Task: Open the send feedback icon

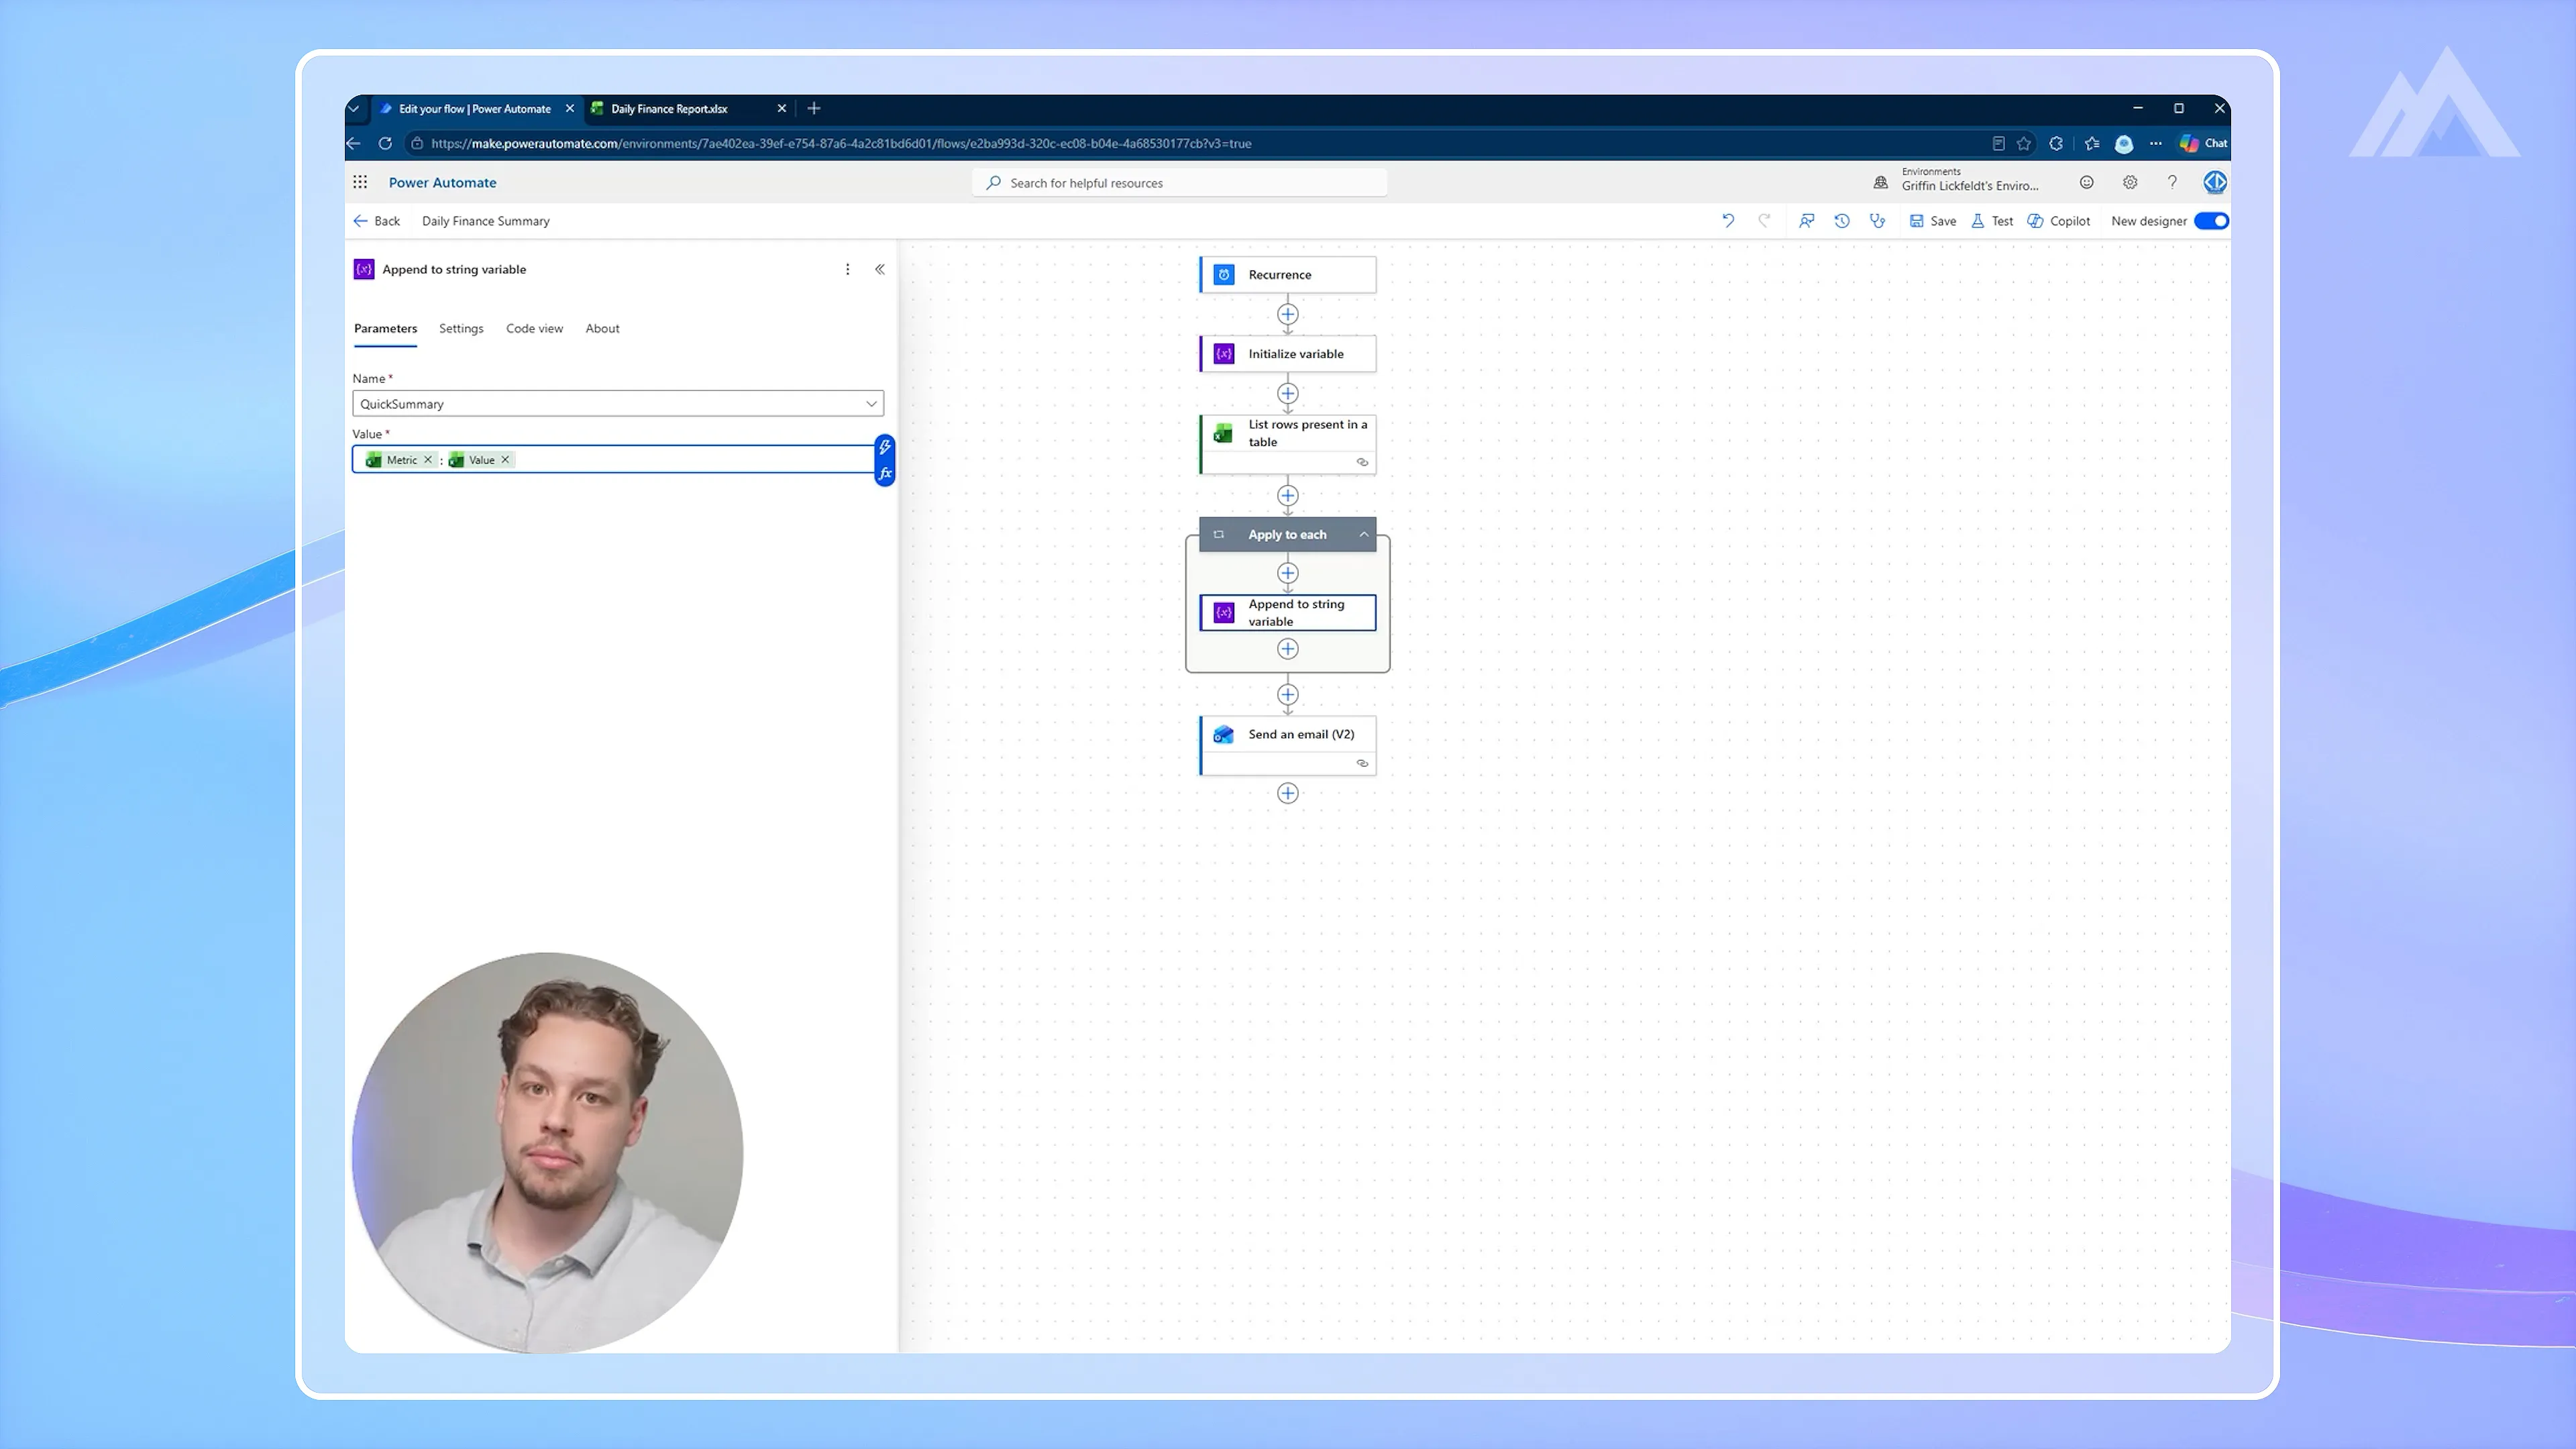Action: [x=1806, y=221]
